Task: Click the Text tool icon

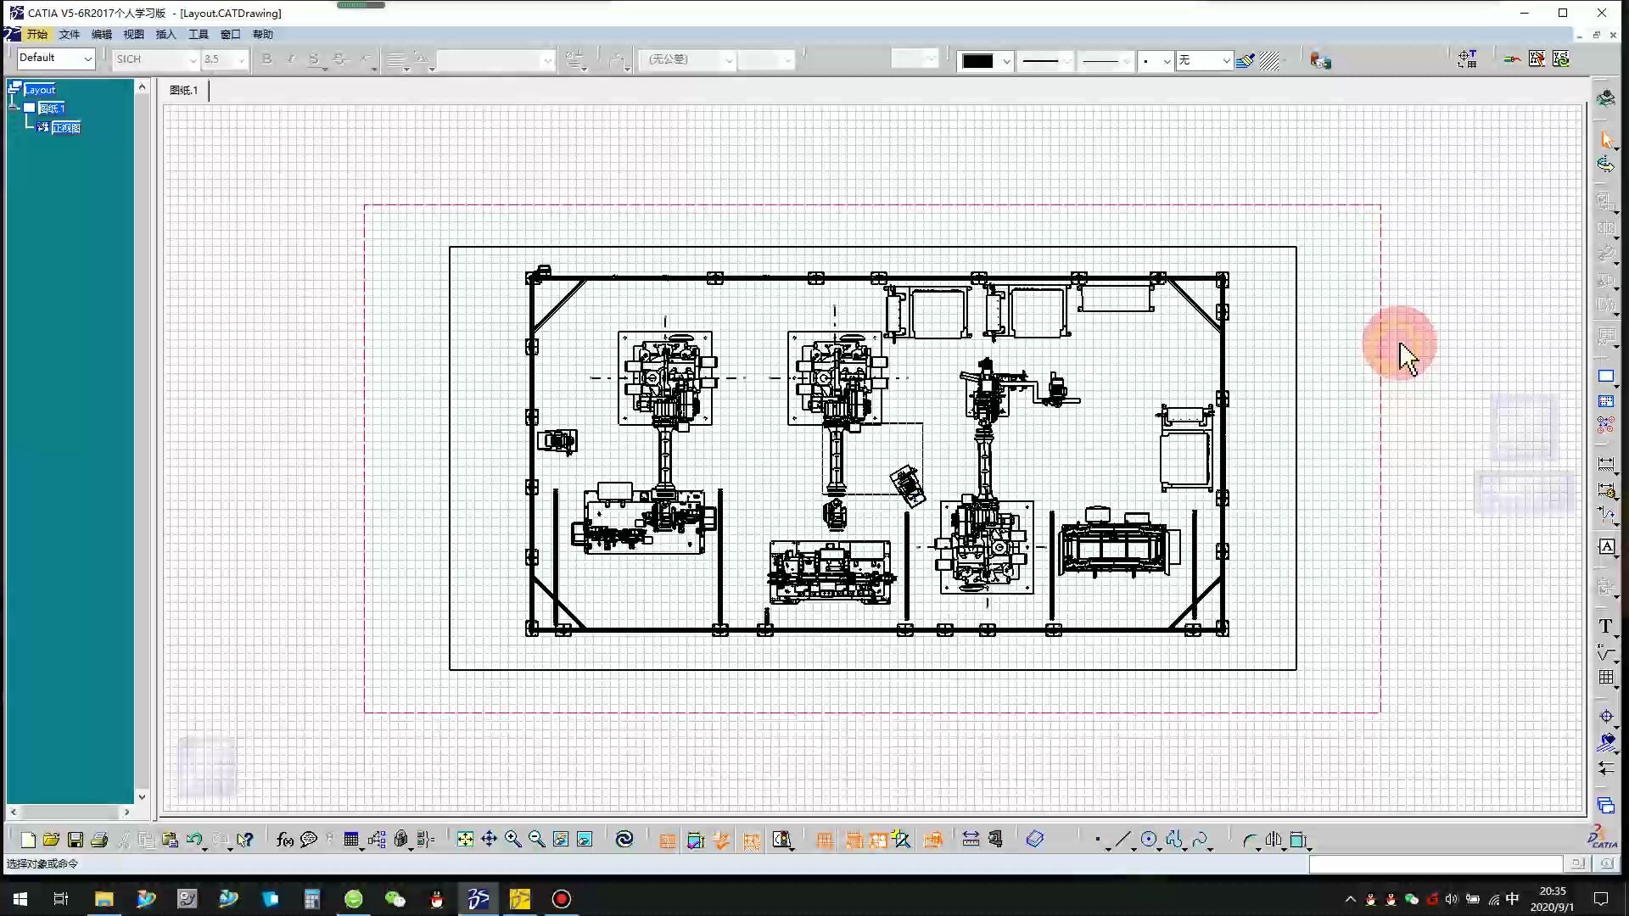Action: 1605,627
